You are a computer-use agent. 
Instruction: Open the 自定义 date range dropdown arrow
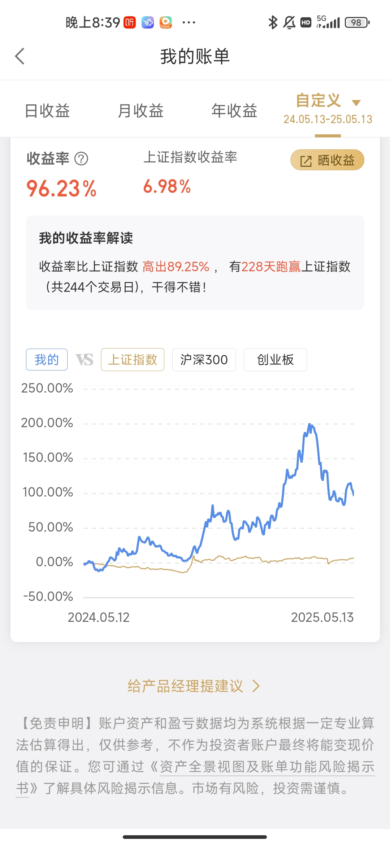point(356,103)
